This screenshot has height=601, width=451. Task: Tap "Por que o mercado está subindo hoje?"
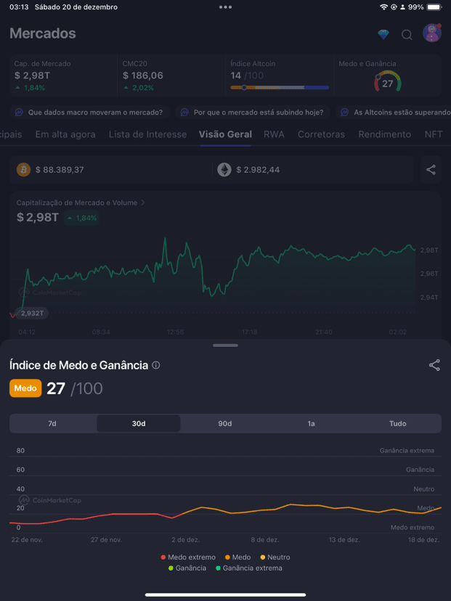(255, 113)
